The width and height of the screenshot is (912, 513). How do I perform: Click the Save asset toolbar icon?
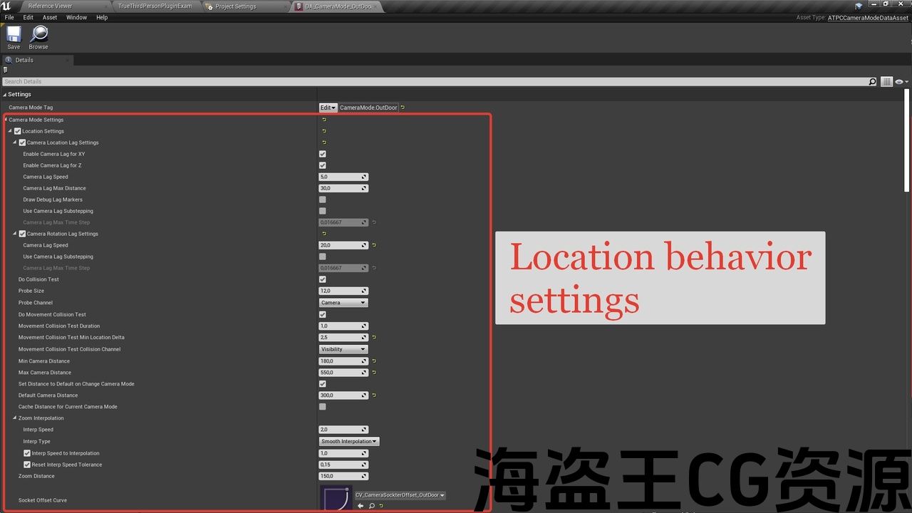click(x=14, y=36)
